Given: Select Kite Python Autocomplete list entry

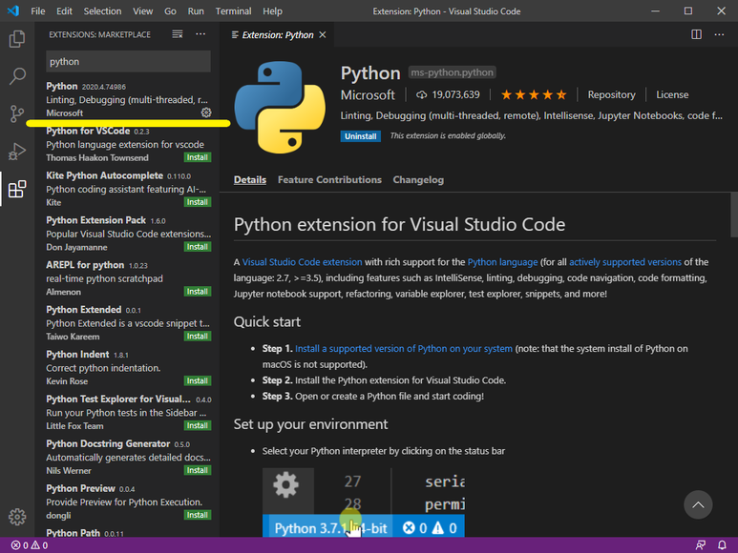Looking at the screenshot, I should (x=127, y=189).
